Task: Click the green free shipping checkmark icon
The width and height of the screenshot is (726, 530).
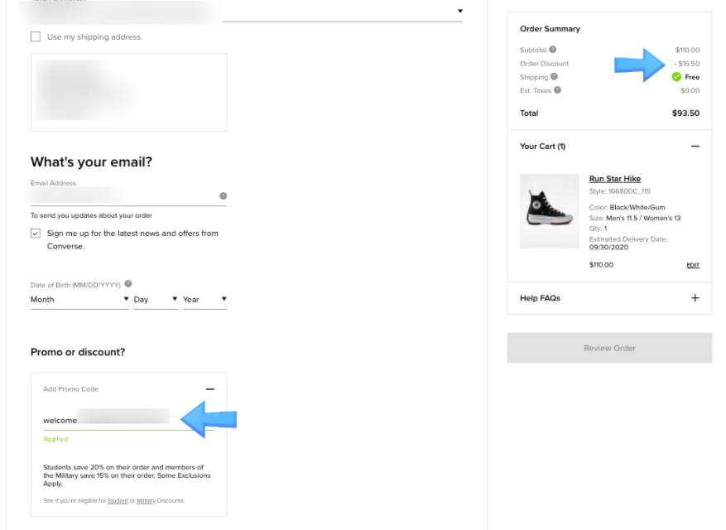Action: (676, 77)
